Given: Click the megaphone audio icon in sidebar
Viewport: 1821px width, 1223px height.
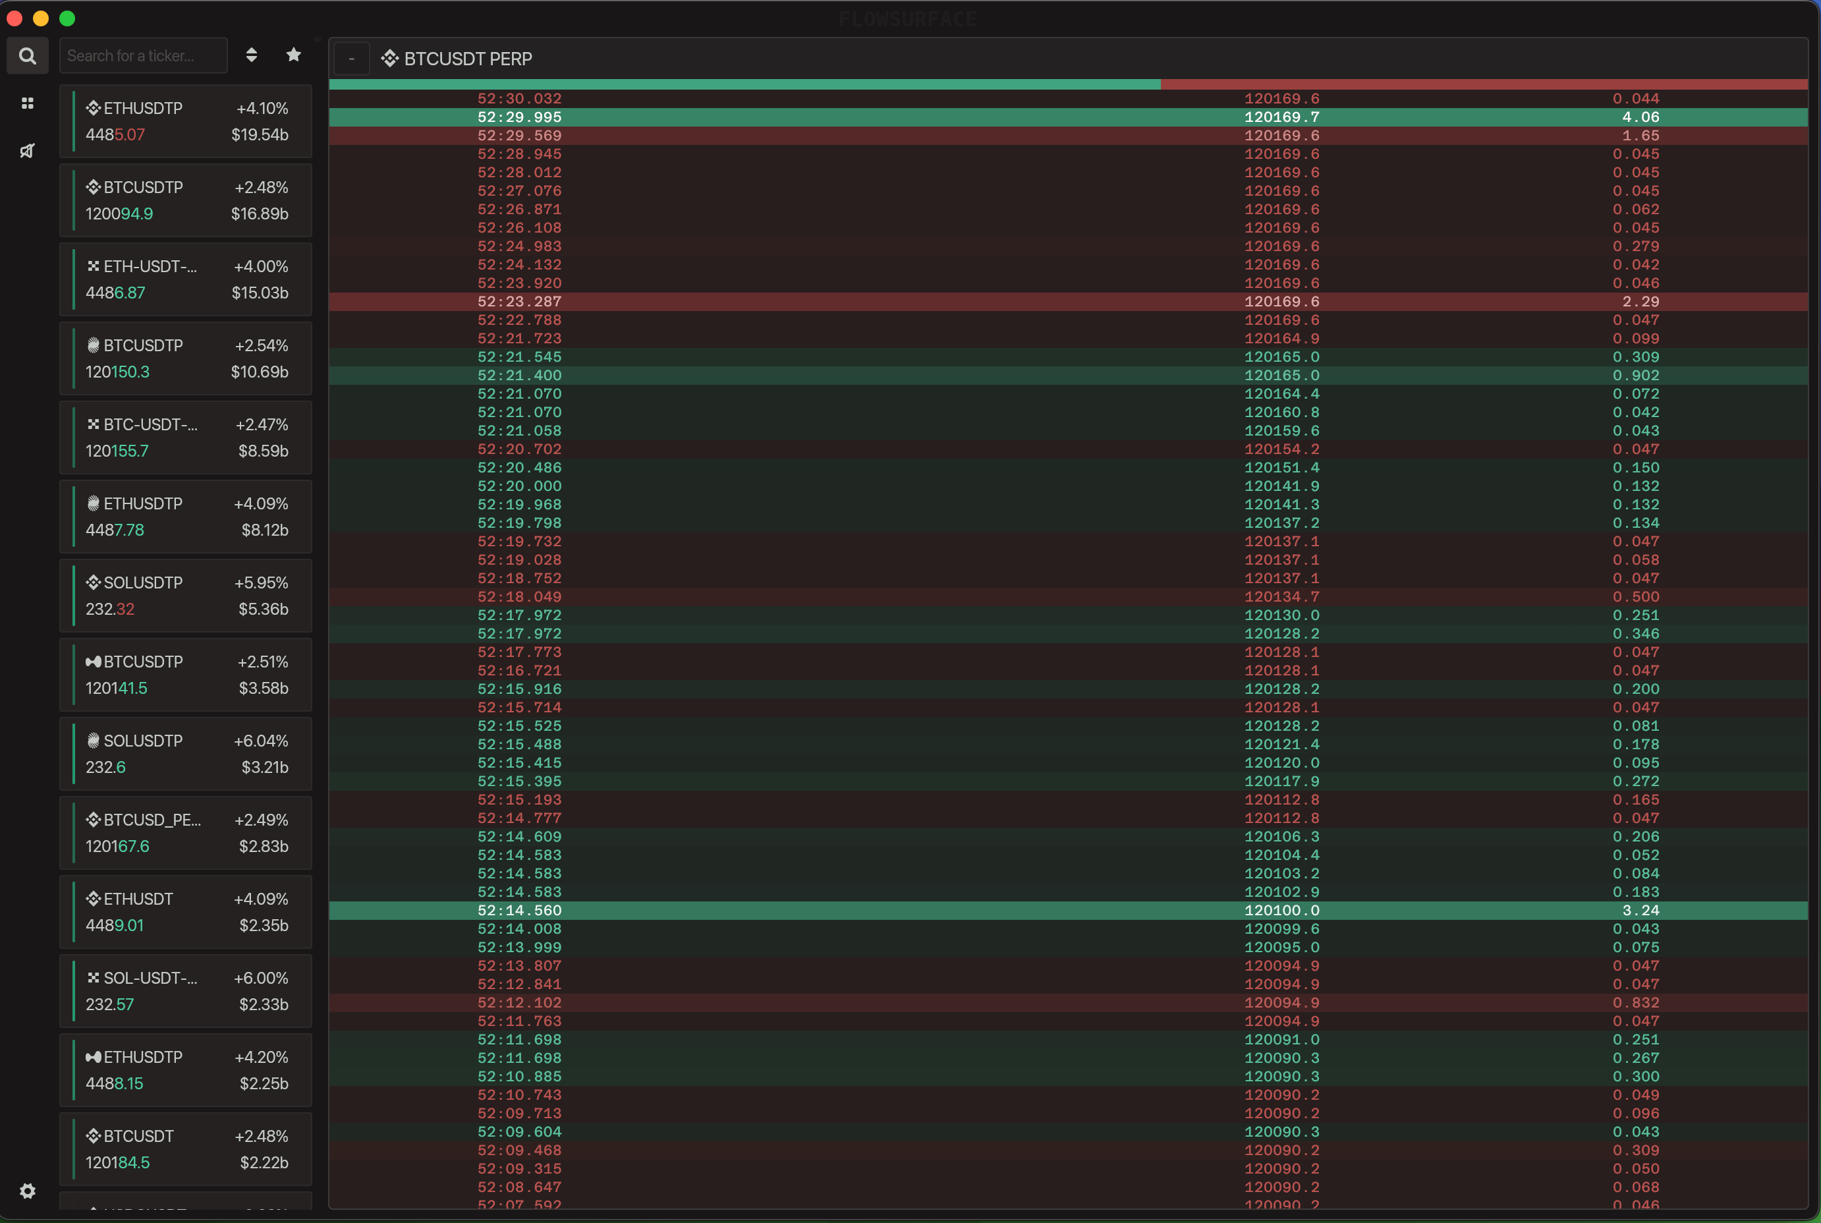Looking at the screenshot, I should point(27,150).
